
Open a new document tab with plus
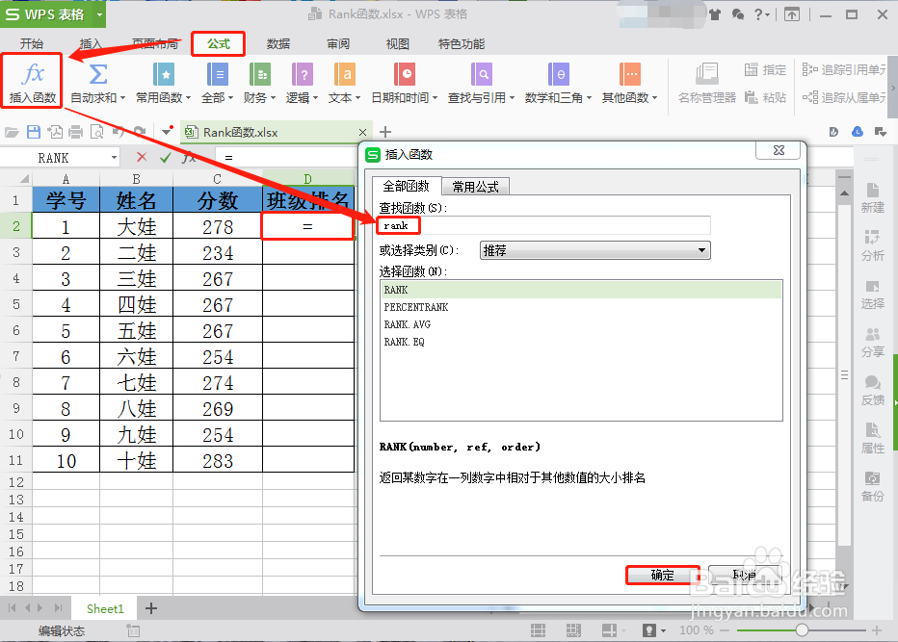click(x=385, y=132)
